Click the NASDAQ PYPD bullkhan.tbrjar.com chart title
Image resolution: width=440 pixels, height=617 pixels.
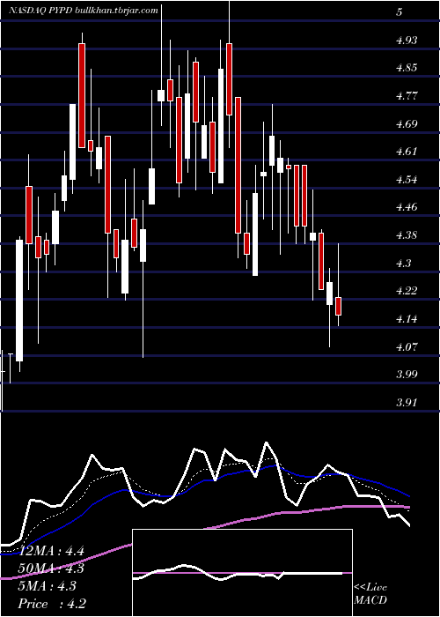(x=84, y=11)
